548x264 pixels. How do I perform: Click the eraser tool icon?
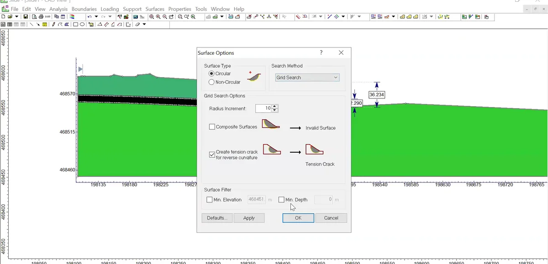(137, 25)
